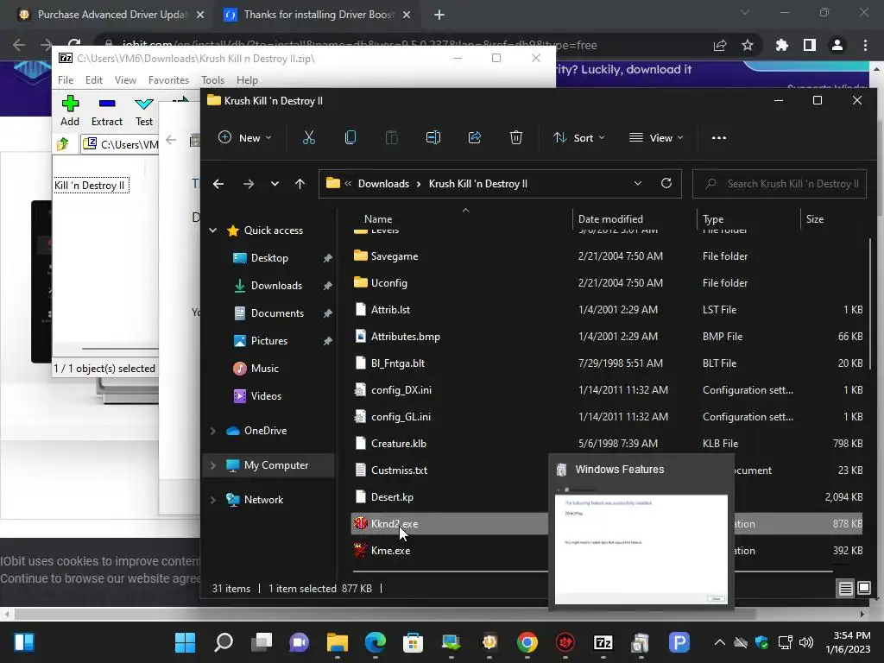Collapse the Quick access tree node
This screenshot has height=663, width=884.
coord(213,230)
